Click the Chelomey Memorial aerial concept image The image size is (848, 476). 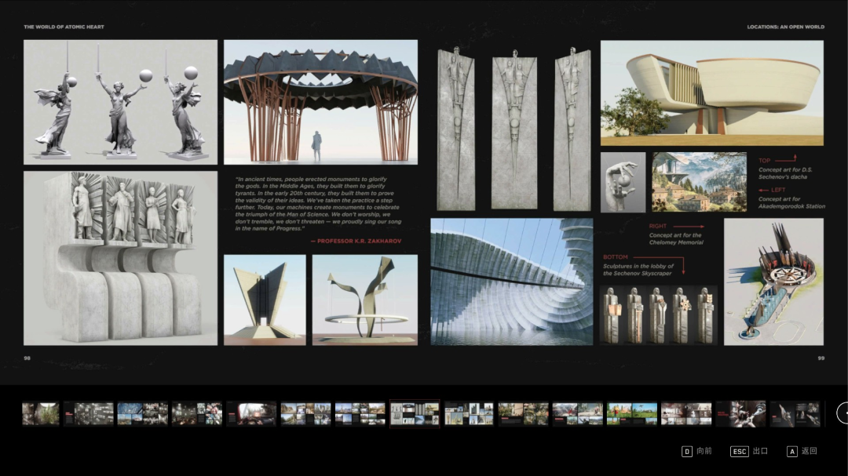pyautogui.click(x=774, y=282)
